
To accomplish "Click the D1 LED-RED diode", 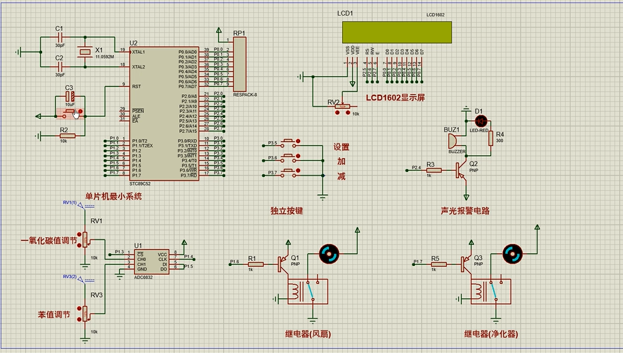I will coord(480,120).
